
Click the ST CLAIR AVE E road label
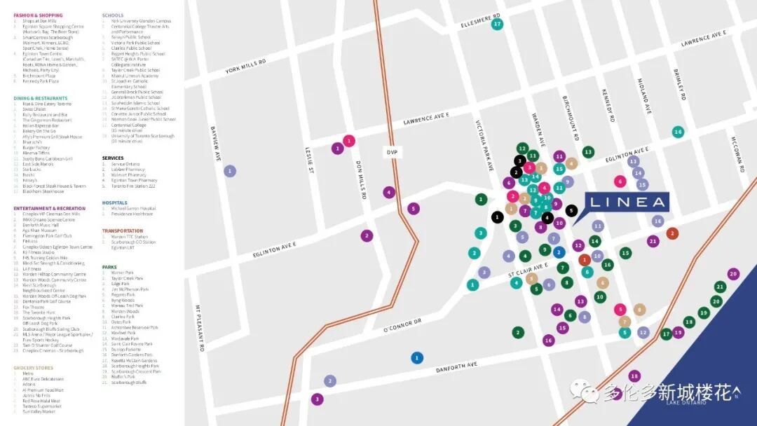(528, 270)
